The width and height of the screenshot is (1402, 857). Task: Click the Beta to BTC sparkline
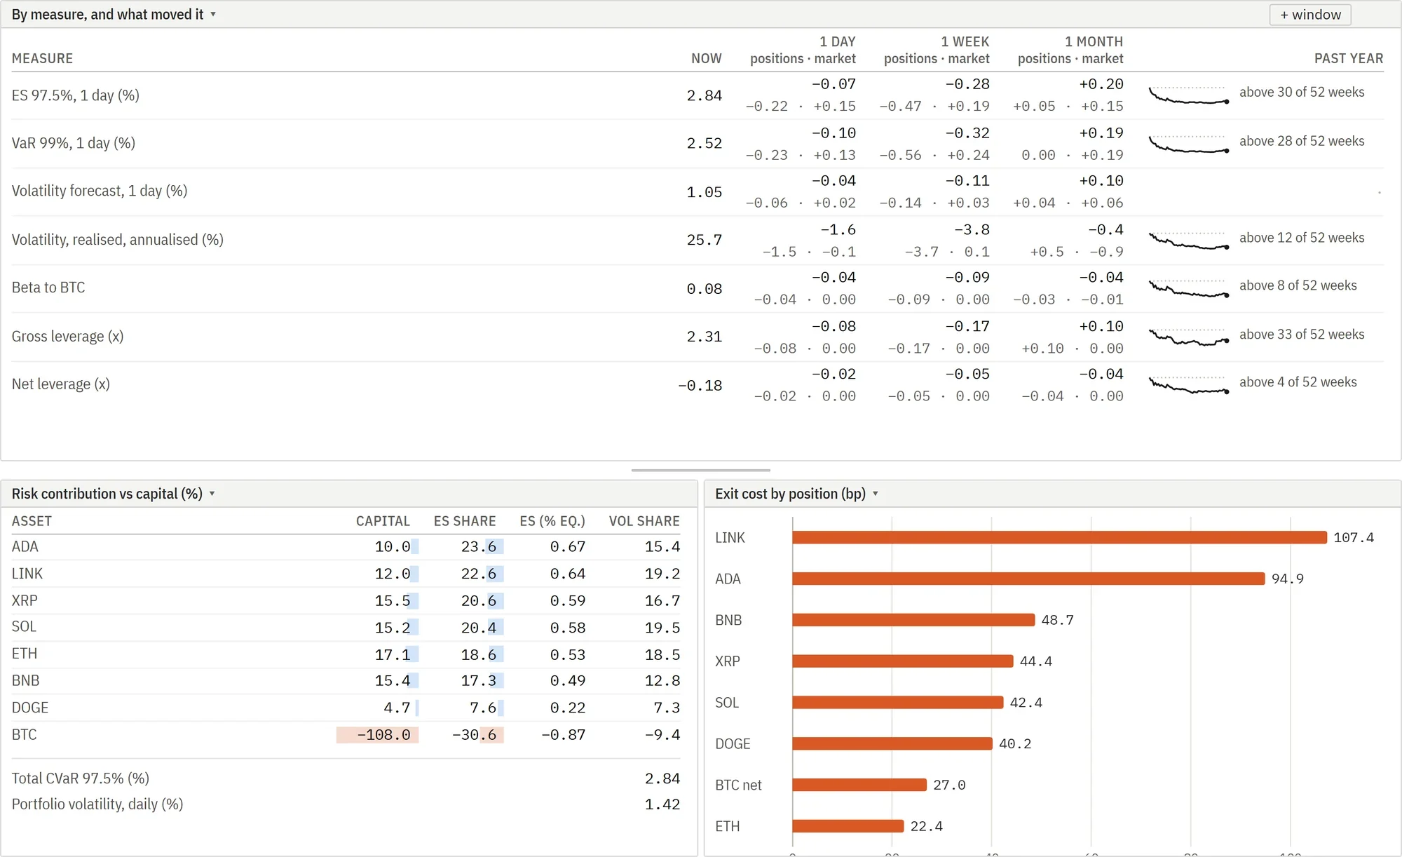(x=1189, y=288)
